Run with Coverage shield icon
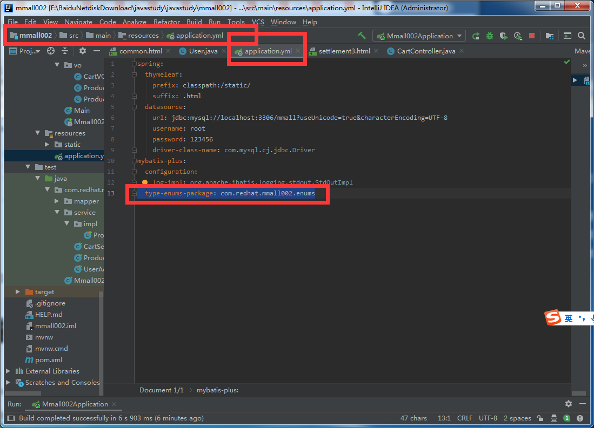594x428 pixels. (x=503, y=36)
